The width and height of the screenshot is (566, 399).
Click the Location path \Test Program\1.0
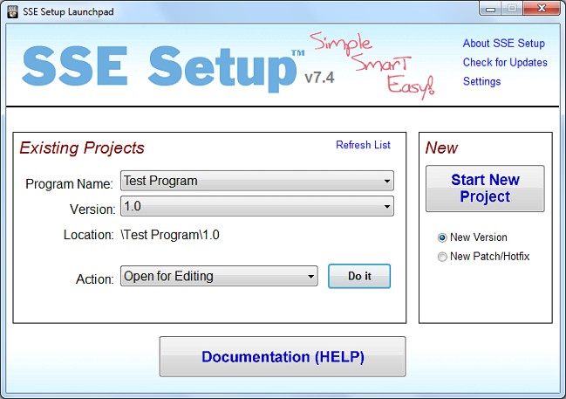[x=168, y=235]
